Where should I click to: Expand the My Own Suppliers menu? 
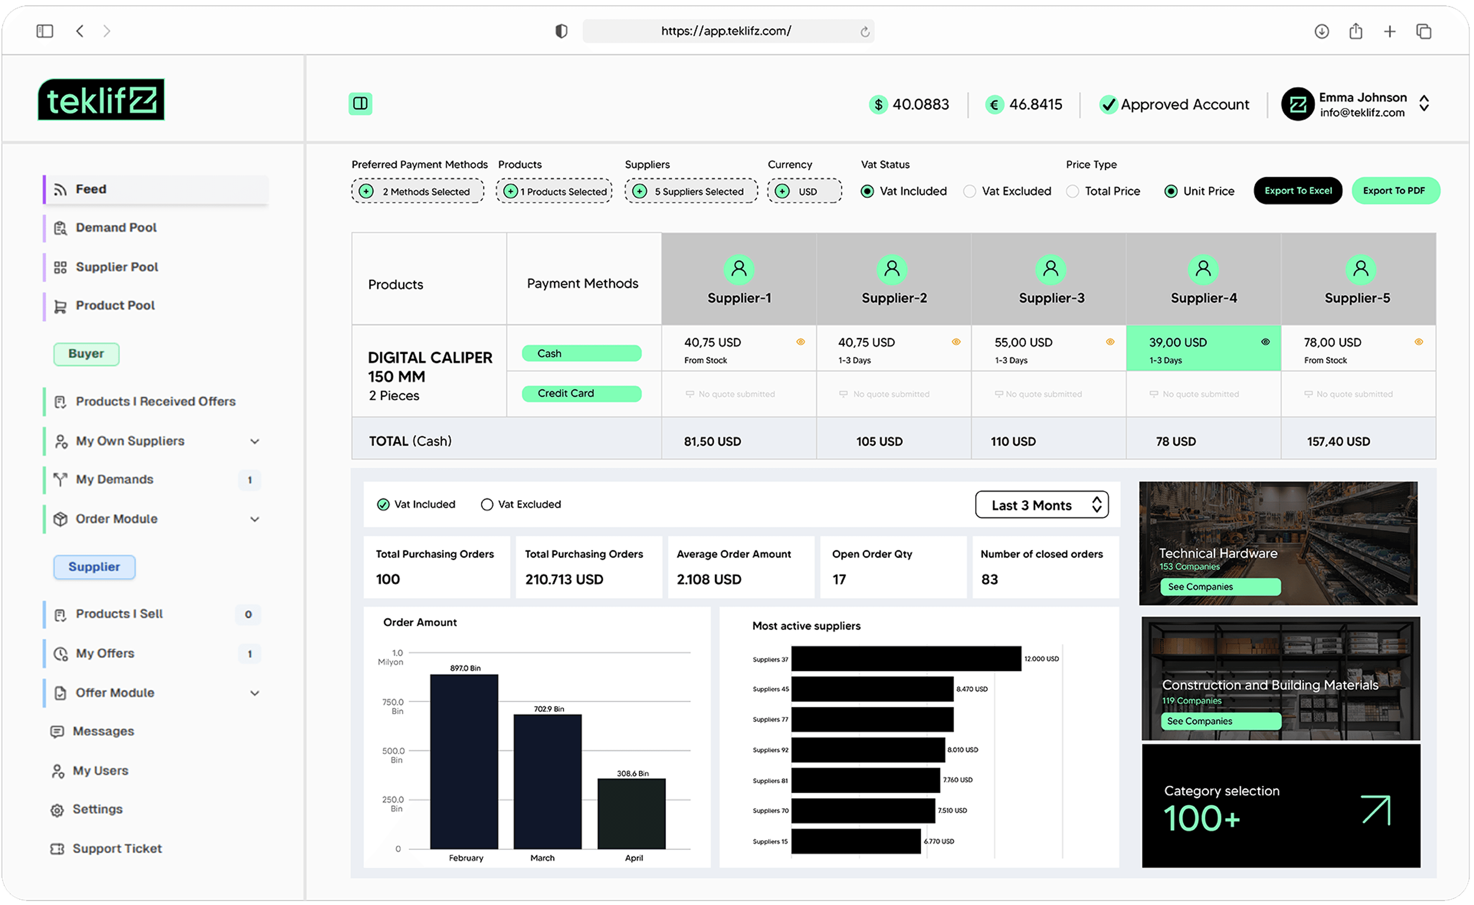[255, 441]
